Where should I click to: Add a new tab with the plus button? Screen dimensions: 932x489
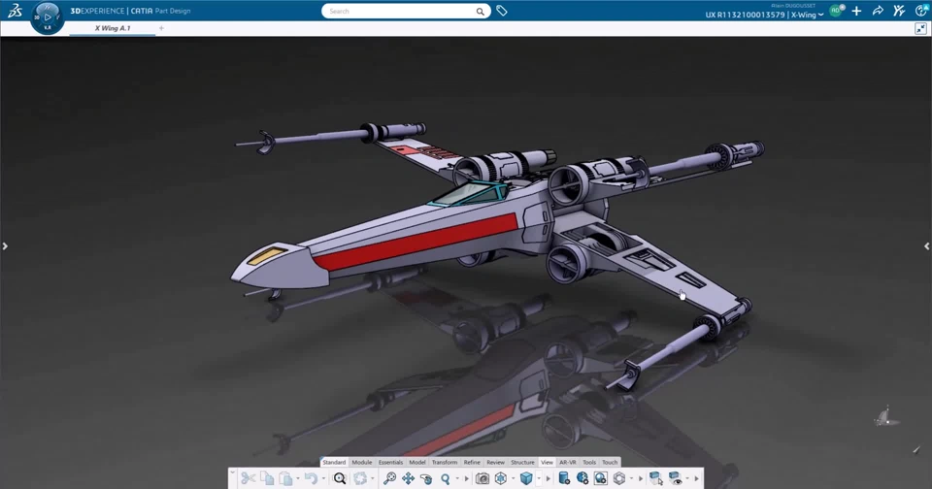(x=161, y=28)
